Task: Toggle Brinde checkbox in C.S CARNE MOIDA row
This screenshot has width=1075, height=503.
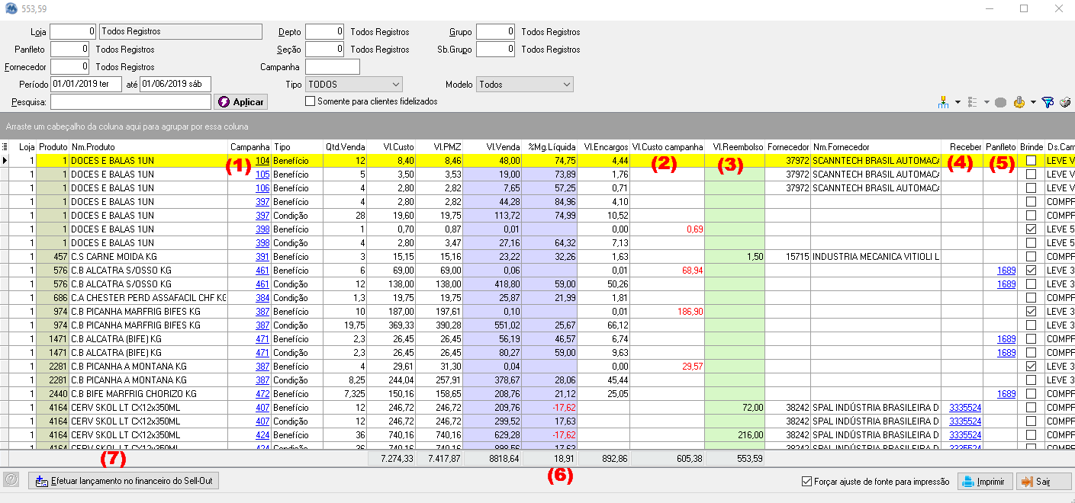Action: 1032,257
